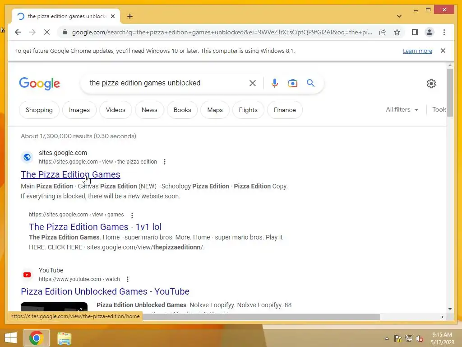
Task: Click the address bar URL
Action: click(x=222, y=32)
